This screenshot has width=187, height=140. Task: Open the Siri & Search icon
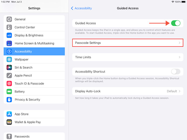(x=9, y=67)
